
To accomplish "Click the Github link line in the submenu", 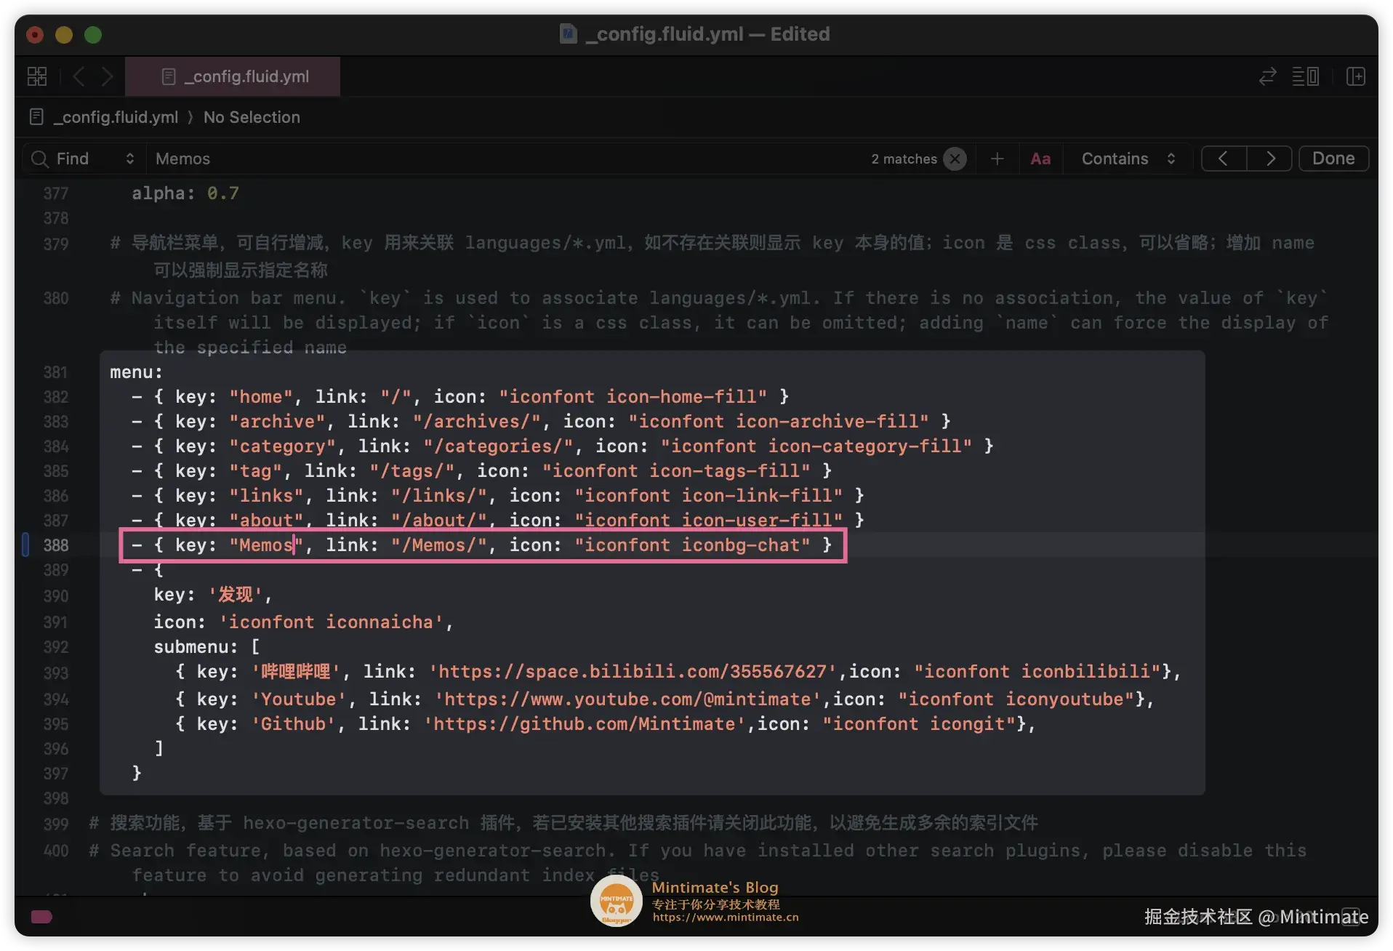I will (605, 723).
